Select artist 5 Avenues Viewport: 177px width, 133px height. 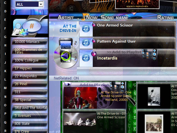[x=30, y=116]
